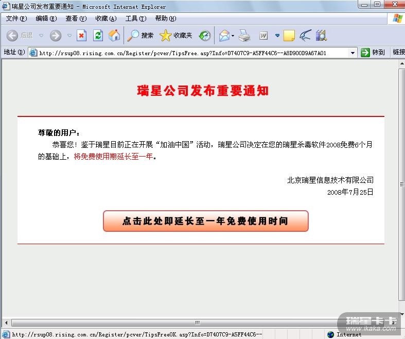Click the yellow note Discuss icon
Screen dimensions: 405x339
(x=289, y=36)
